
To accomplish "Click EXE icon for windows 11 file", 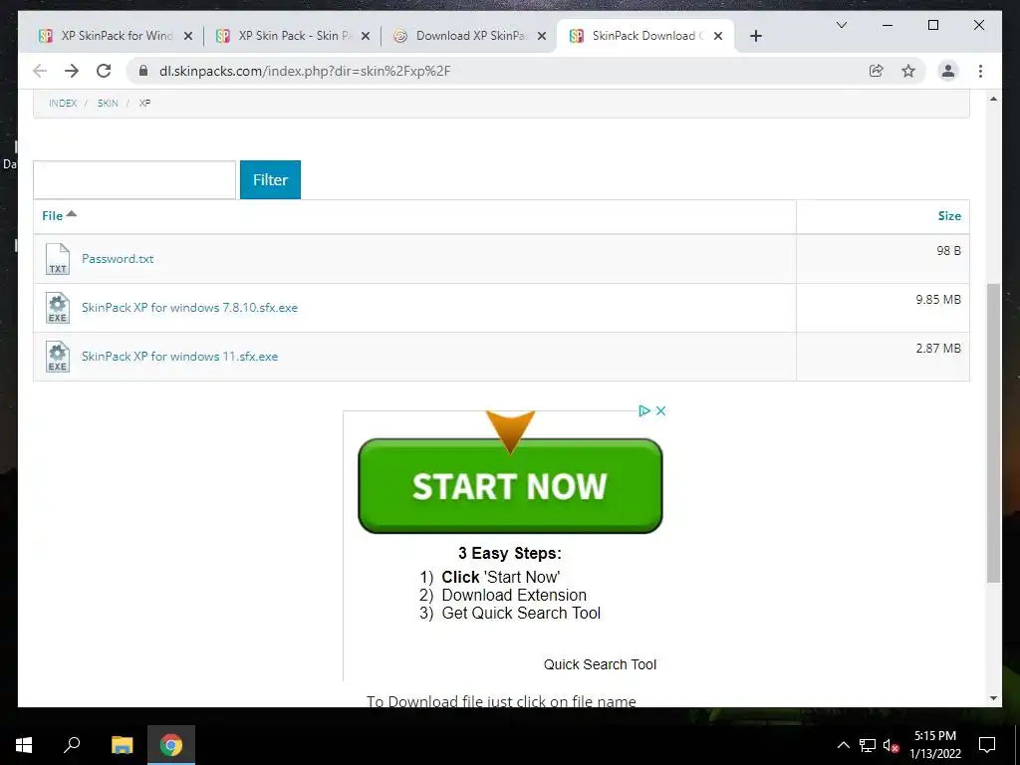I will coord(57,357).
